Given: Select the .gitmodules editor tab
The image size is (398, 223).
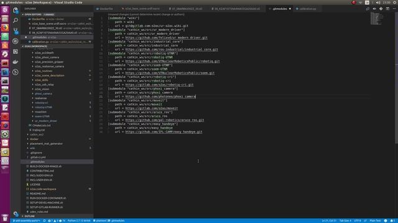Looking at the screenshot, I should [279, 9].
